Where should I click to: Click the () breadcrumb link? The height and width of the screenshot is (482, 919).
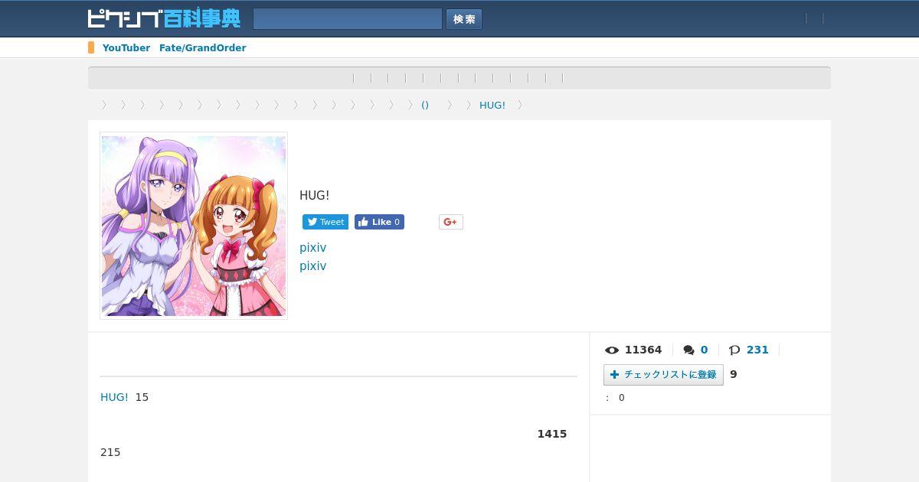[x=425, y=105]
